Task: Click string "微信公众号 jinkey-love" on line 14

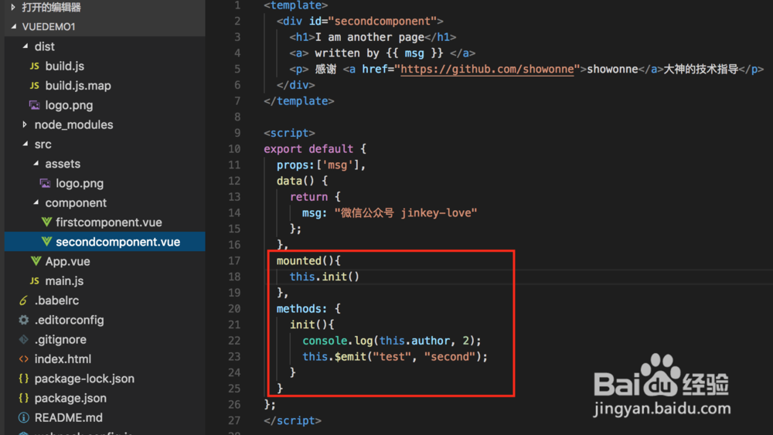Action: tap(406, 212)
